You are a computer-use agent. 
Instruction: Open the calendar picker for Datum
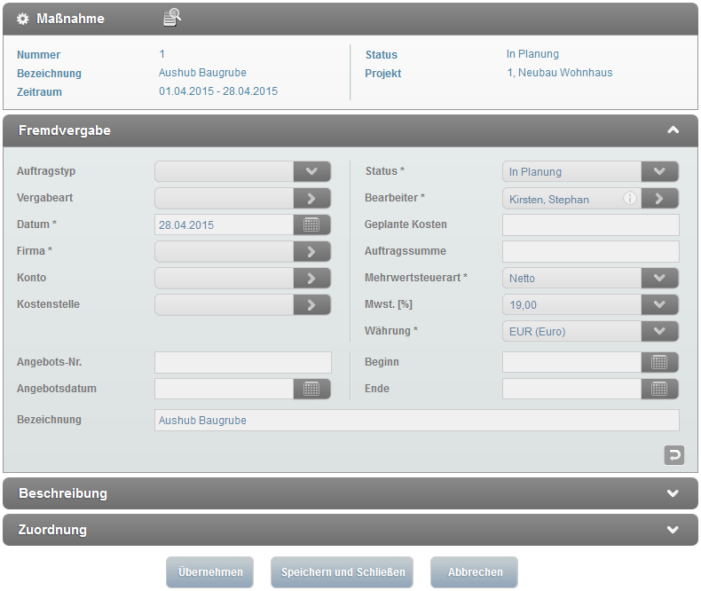coord(311,225)
